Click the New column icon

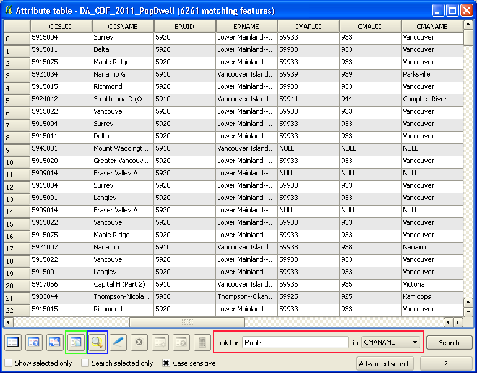(160, 342)
